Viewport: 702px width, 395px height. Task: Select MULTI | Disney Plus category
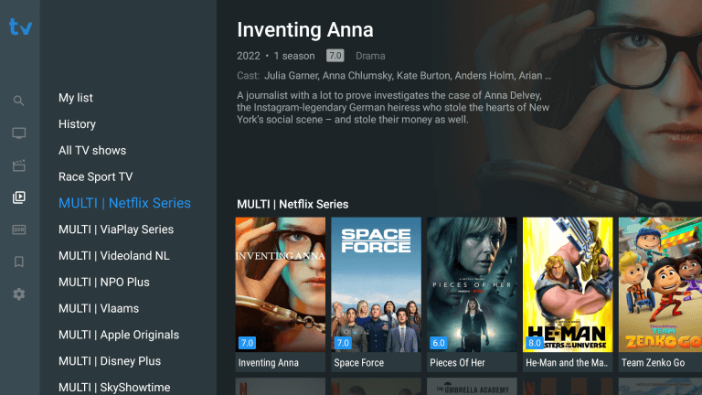tap(110, 361)
